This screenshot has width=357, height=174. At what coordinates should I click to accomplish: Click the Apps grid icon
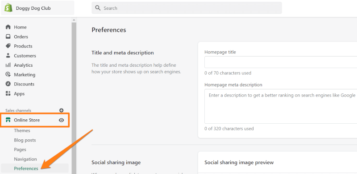8,93
